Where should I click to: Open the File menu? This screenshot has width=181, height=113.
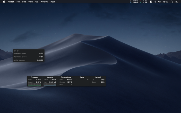click(x=18, y=2)
